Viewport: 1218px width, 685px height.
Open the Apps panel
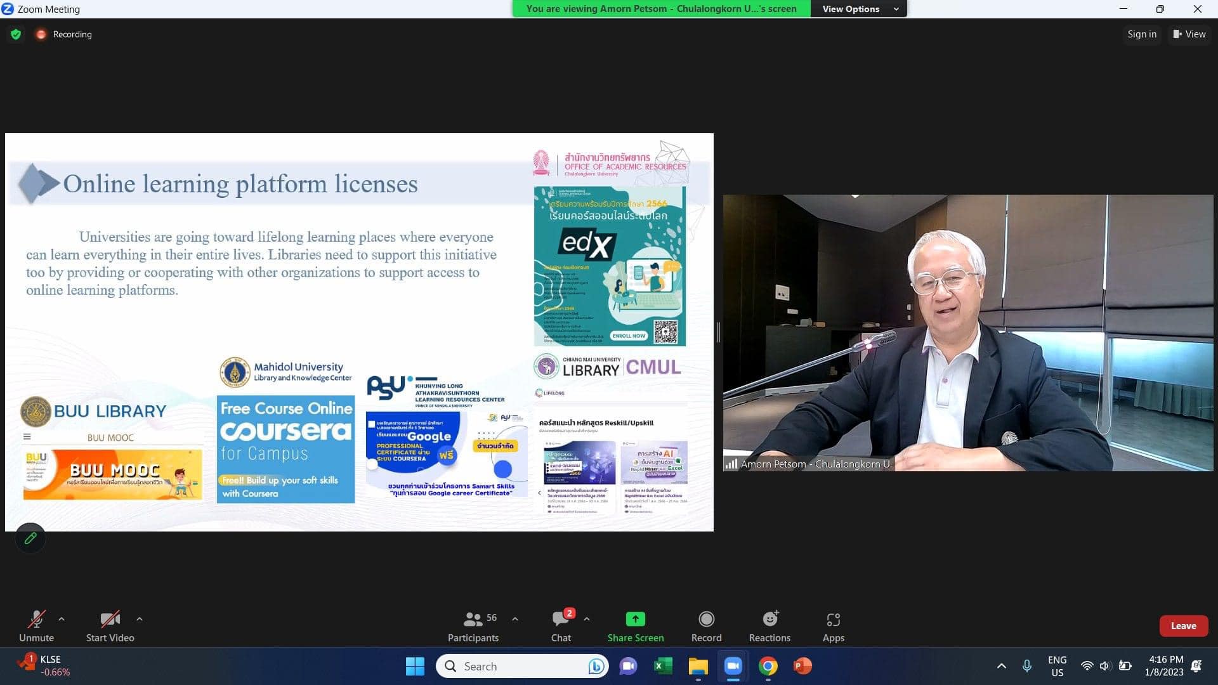[833, 619]
